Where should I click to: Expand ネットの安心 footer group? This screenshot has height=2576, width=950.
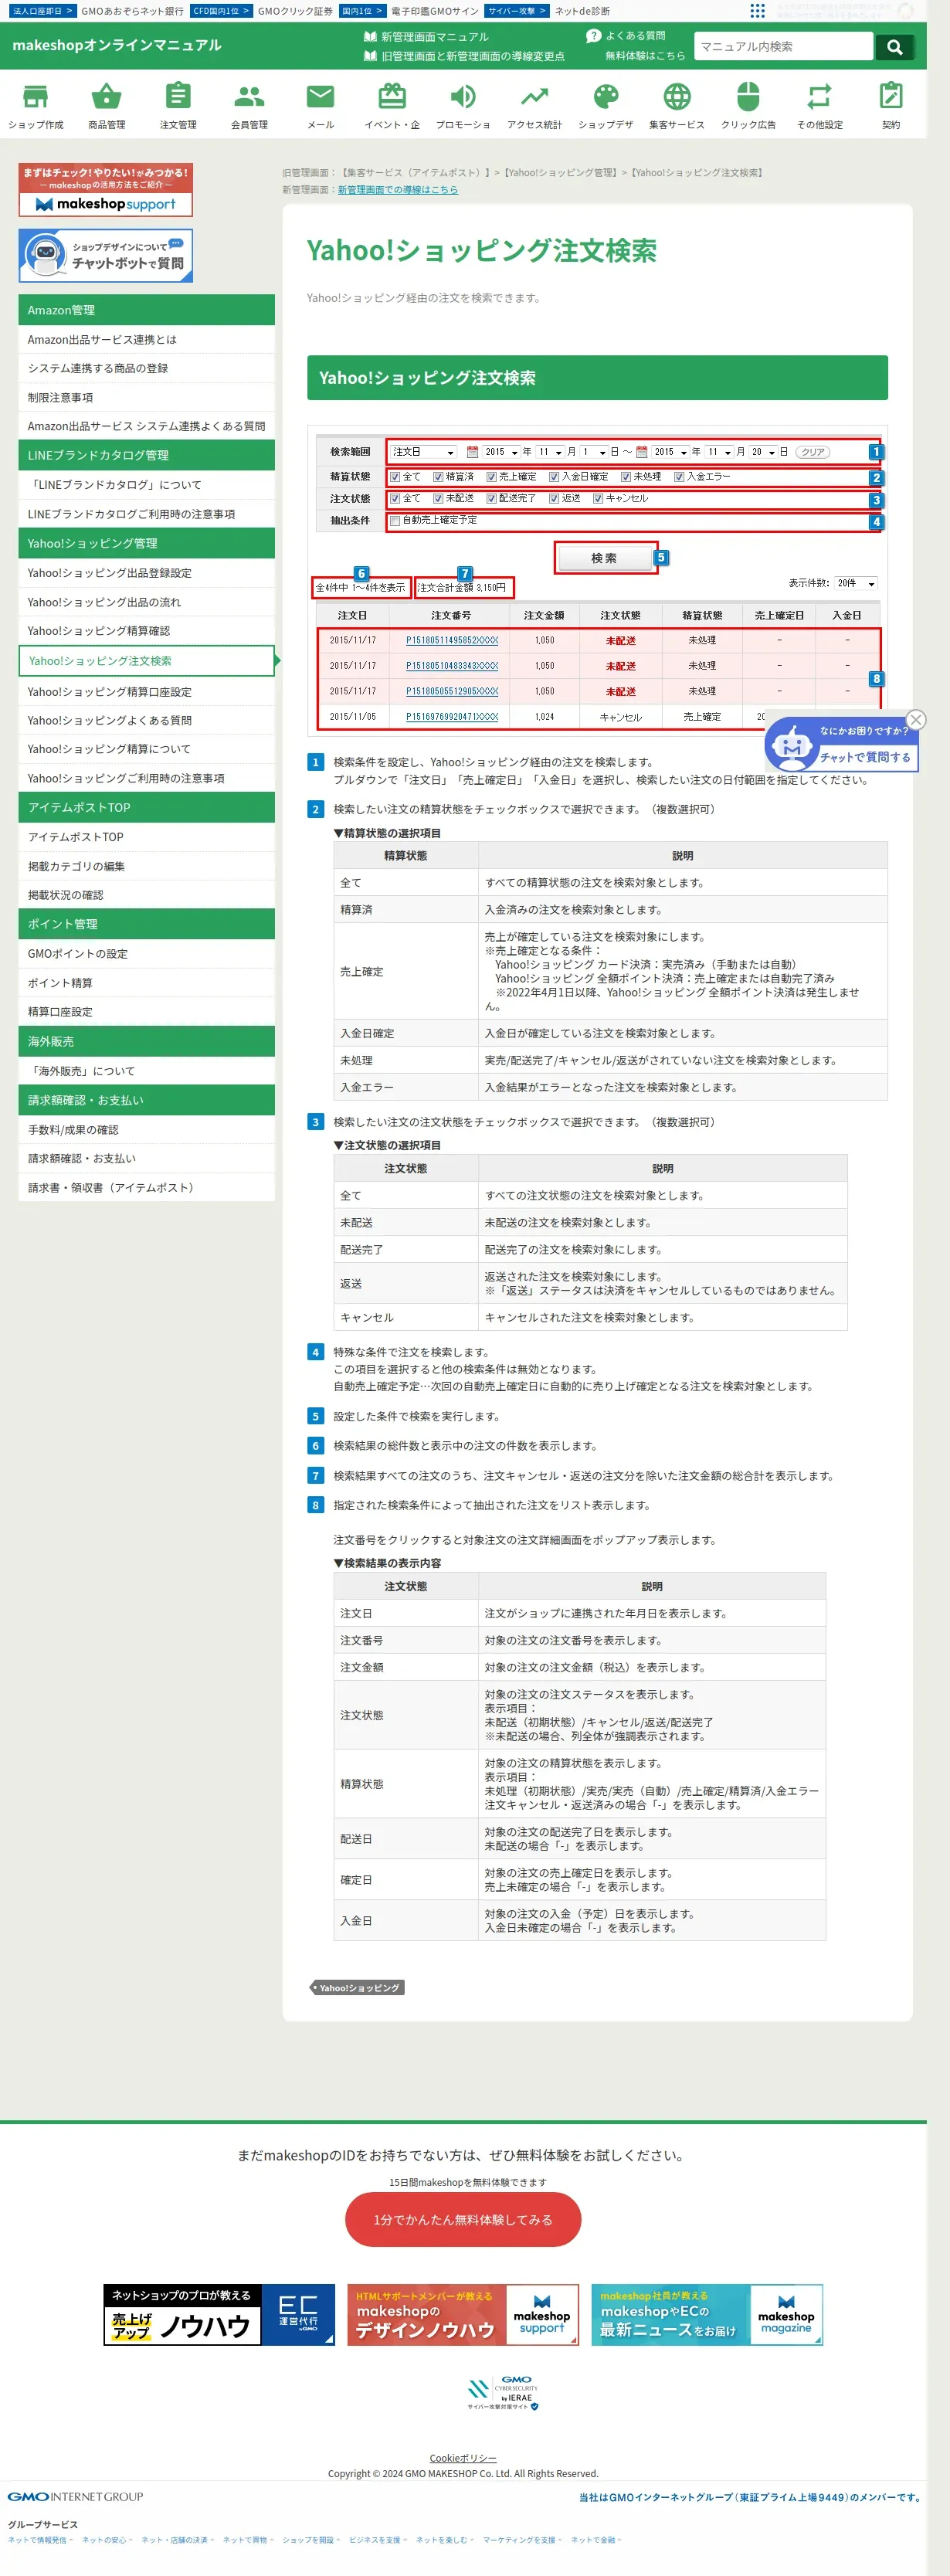pyautogui.click(x=106, y=2539)
